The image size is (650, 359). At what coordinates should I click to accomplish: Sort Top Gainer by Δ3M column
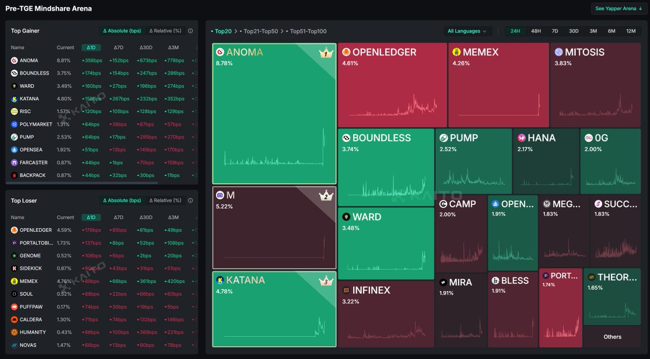pos(173,48)
